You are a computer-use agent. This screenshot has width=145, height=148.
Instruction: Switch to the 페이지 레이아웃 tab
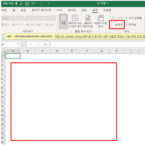[x=41, y=10]
